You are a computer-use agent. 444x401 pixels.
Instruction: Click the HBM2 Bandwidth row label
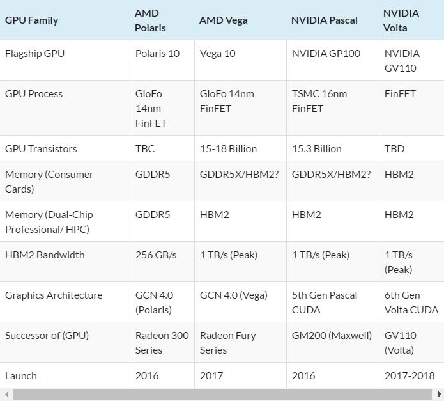(x=45, y=255)
